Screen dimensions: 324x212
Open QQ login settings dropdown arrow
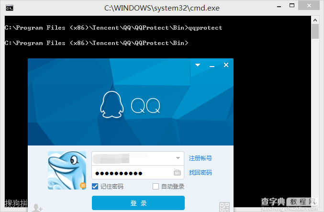[198, 65]
